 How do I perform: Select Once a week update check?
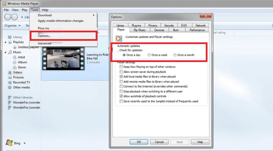[149, 55]
